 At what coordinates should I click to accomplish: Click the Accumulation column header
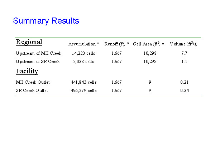click(84, 44)
